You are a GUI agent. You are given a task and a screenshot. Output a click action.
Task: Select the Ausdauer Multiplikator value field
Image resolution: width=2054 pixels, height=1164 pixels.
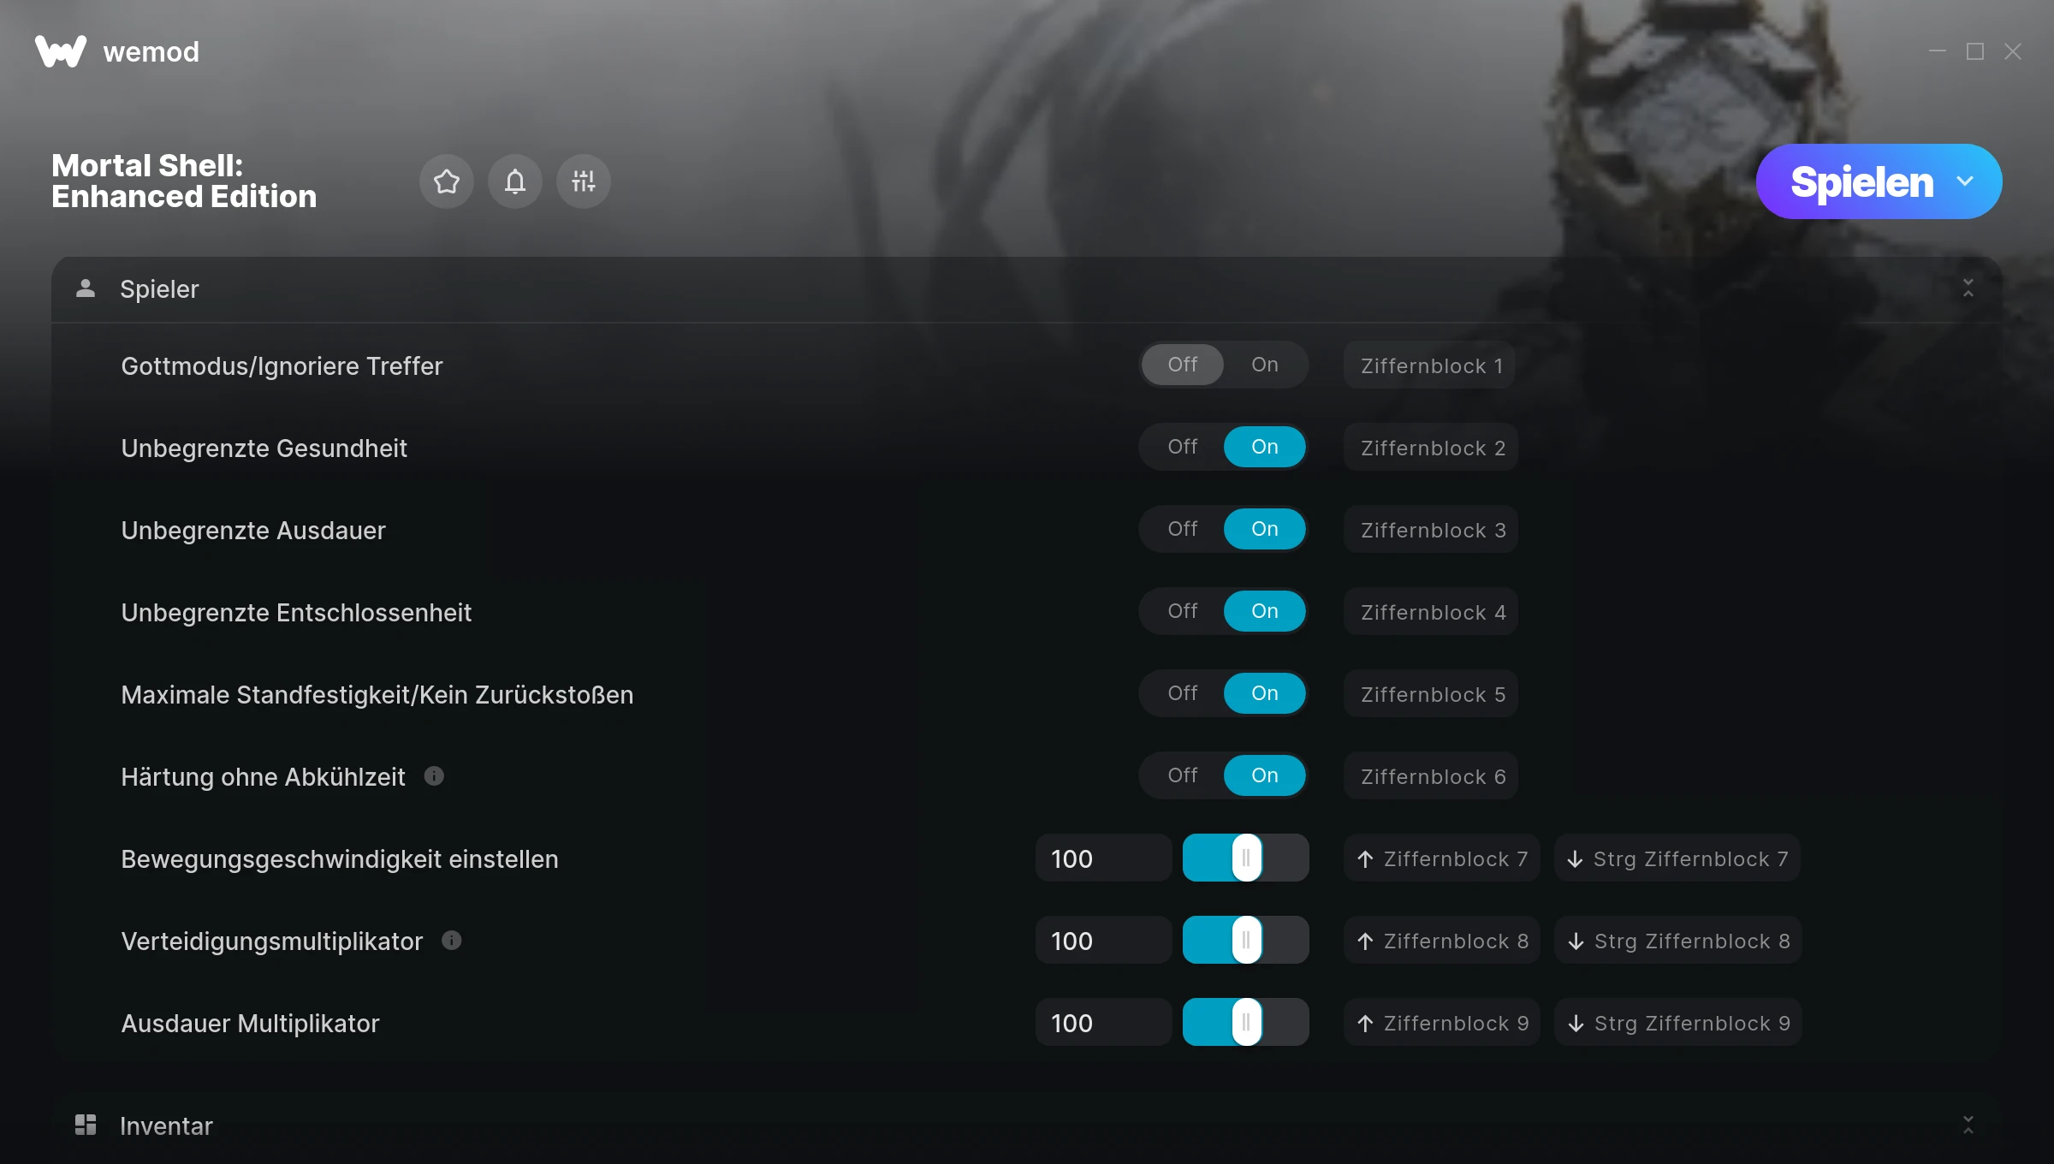(x=1104, y=1023)
